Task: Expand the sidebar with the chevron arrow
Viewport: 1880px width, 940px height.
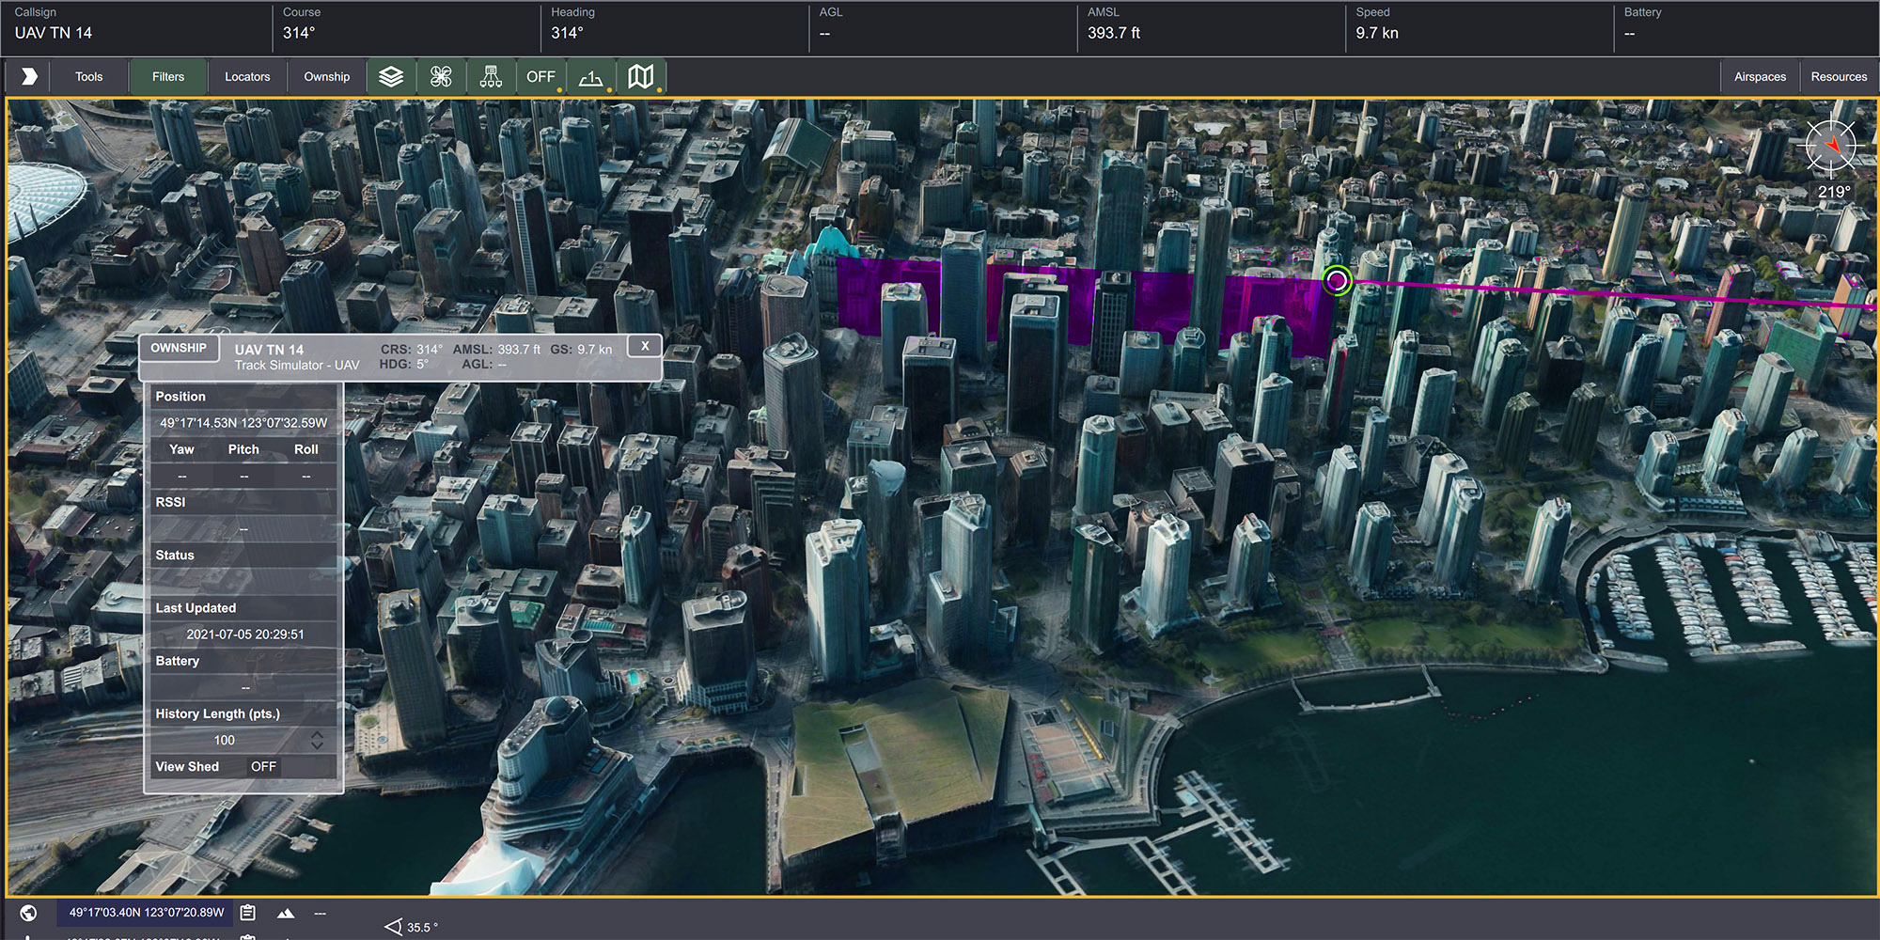Action: pyautogui.click(x=29, y=77)
